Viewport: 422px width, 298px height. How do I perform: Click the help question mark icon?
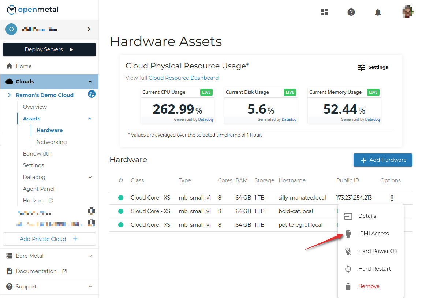(x=351, y=12)
